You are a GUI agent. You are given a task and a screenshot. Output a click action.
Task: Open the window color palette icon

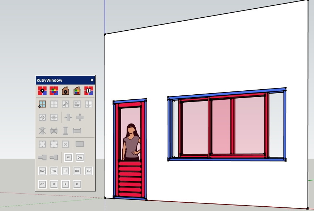click(54, 91)
